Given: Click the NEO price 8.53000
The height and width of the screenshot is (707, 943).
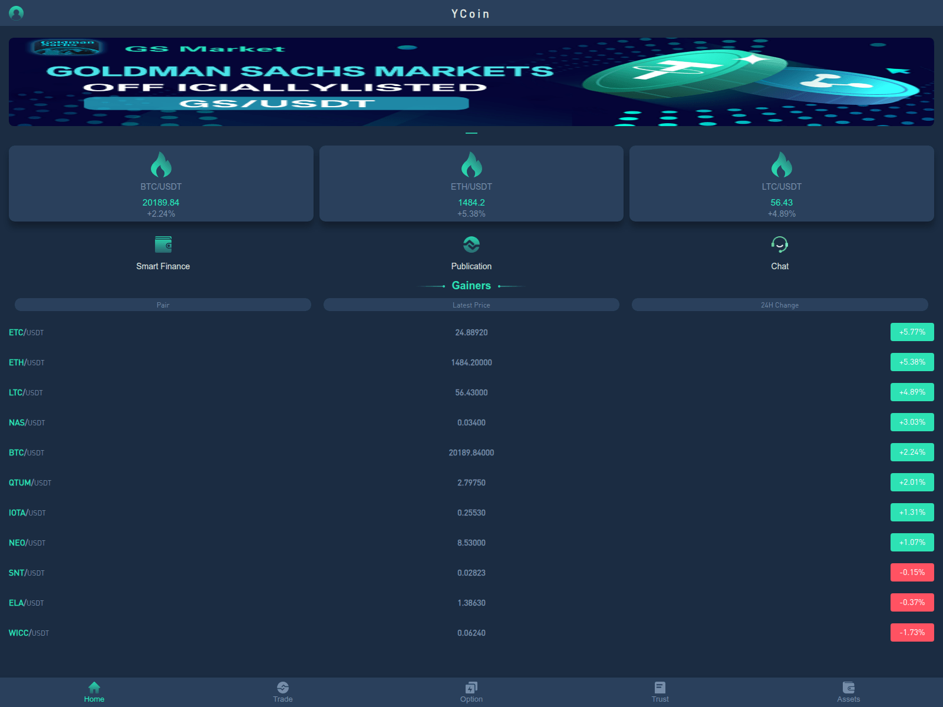Looking at the screenshot, I should [471, 543].
